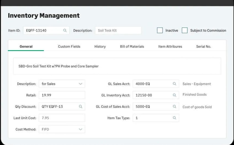The height and width of the screenshot is (145, 234).
Task: Click the Item Tax Type search icon
Action: (174, 118)
